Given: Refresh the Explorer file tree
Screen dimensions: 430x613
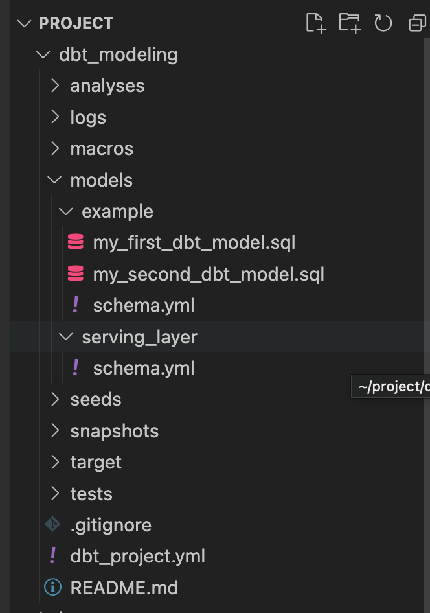Looking at the screenshot, I should [383, 23].
